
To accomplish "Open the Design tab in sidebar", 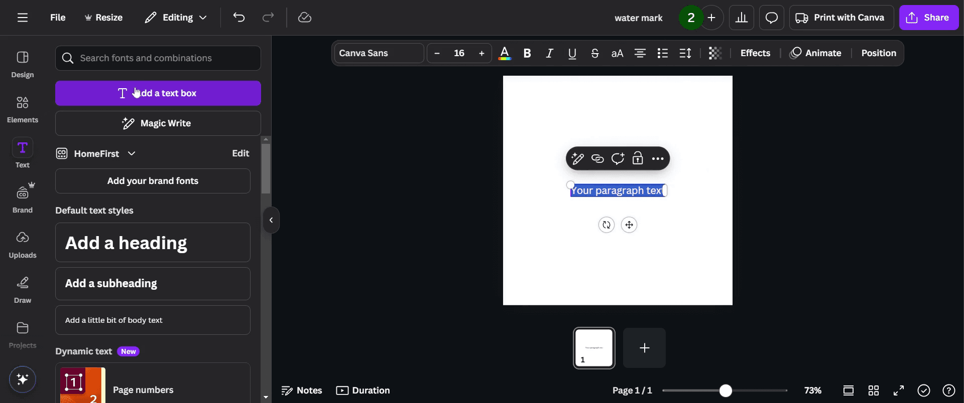I will (23, 65).
